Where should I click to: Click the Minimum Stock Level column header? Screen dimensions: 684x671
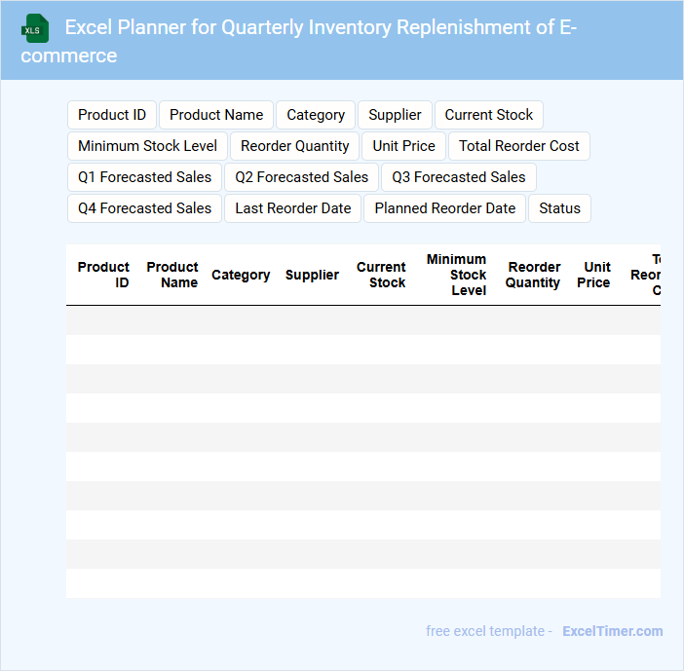point(457,275)
